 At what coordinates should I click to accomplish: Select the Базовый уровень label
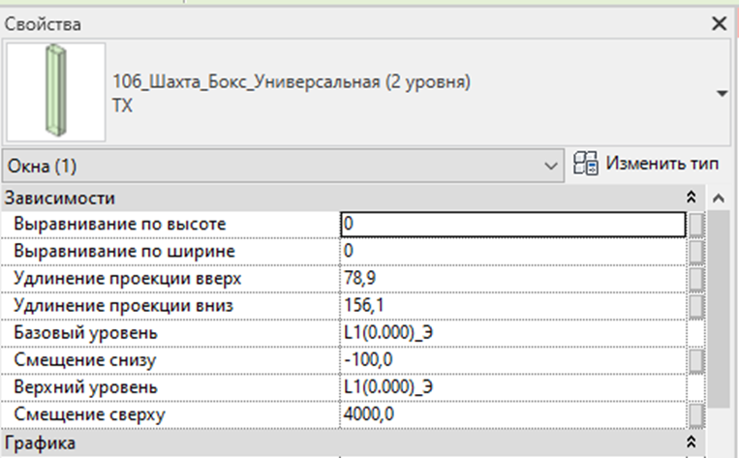click(x=85, y=334)
